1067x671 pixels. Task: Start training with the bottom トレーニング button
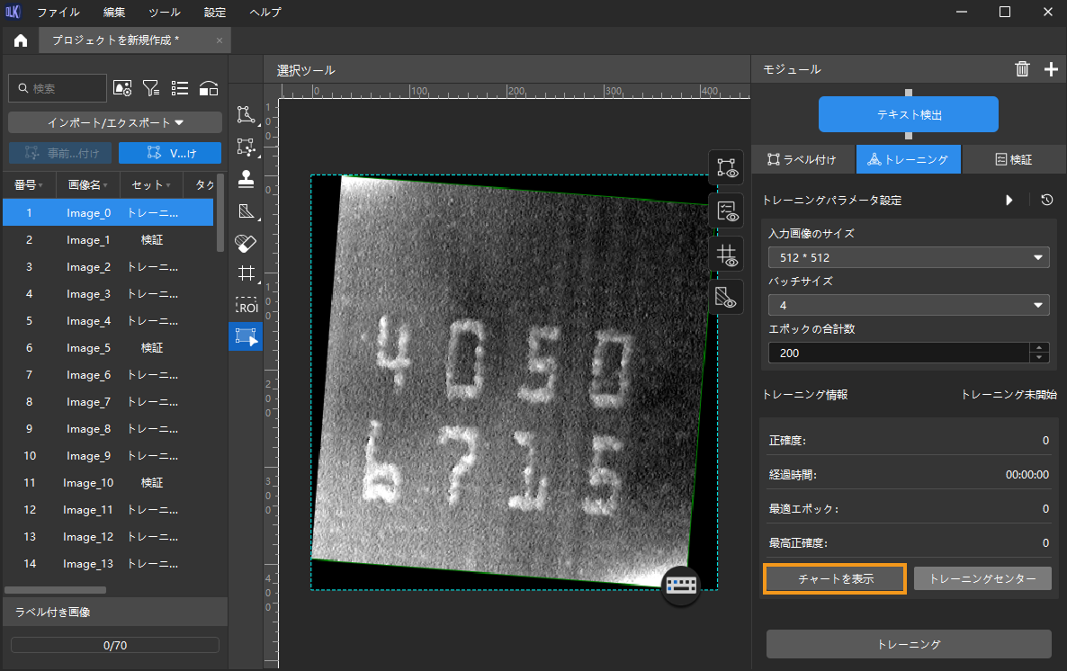click(x=909, y=644)
